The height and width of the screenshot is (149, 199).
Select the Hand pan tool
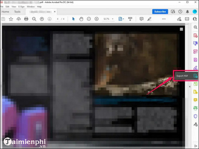(x=81, y=19)
